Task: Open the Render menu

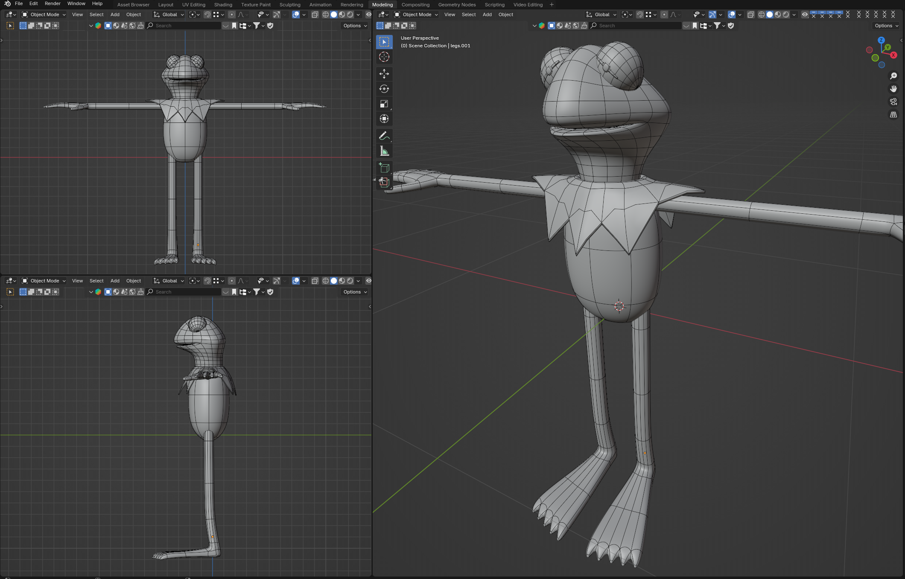Action: click(53, 3)
